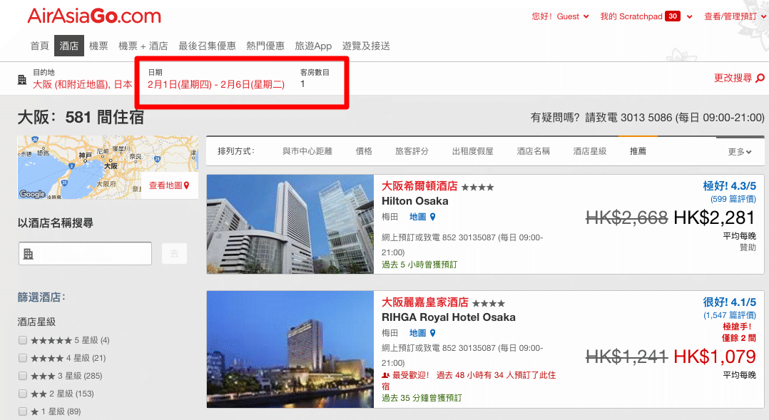Image resolution: width=769 pixels, height=420 pixels.
Task: Sort results by 與市中心距離
Action: pyautogui.click(x=307, y=151)
